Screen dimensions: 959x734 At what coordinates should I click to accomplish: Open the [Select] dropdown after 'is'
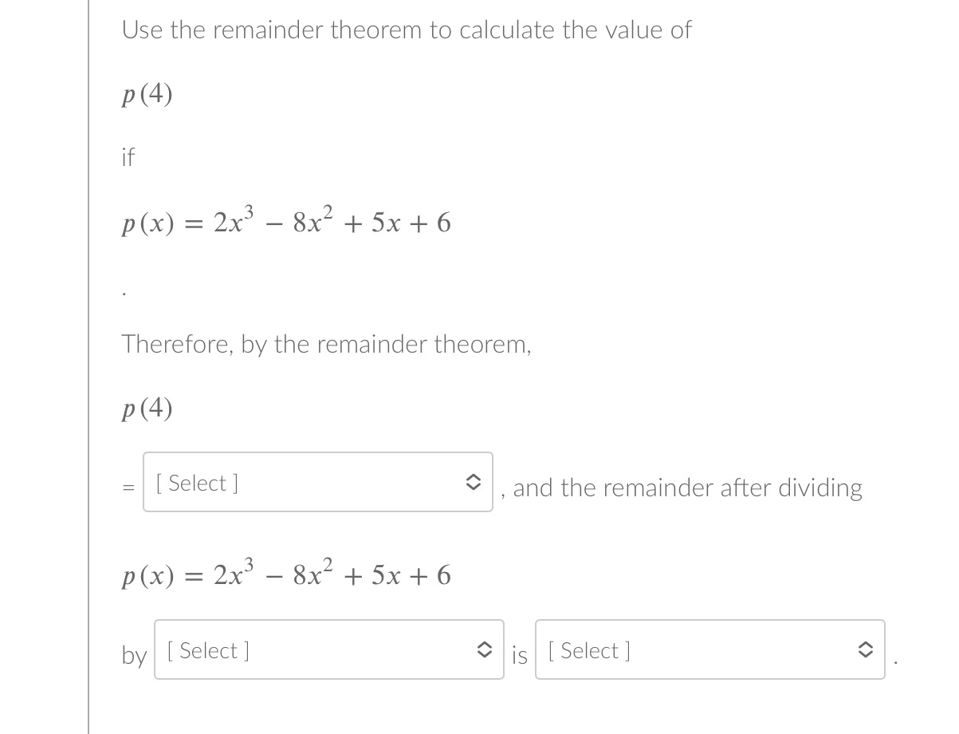709,649
